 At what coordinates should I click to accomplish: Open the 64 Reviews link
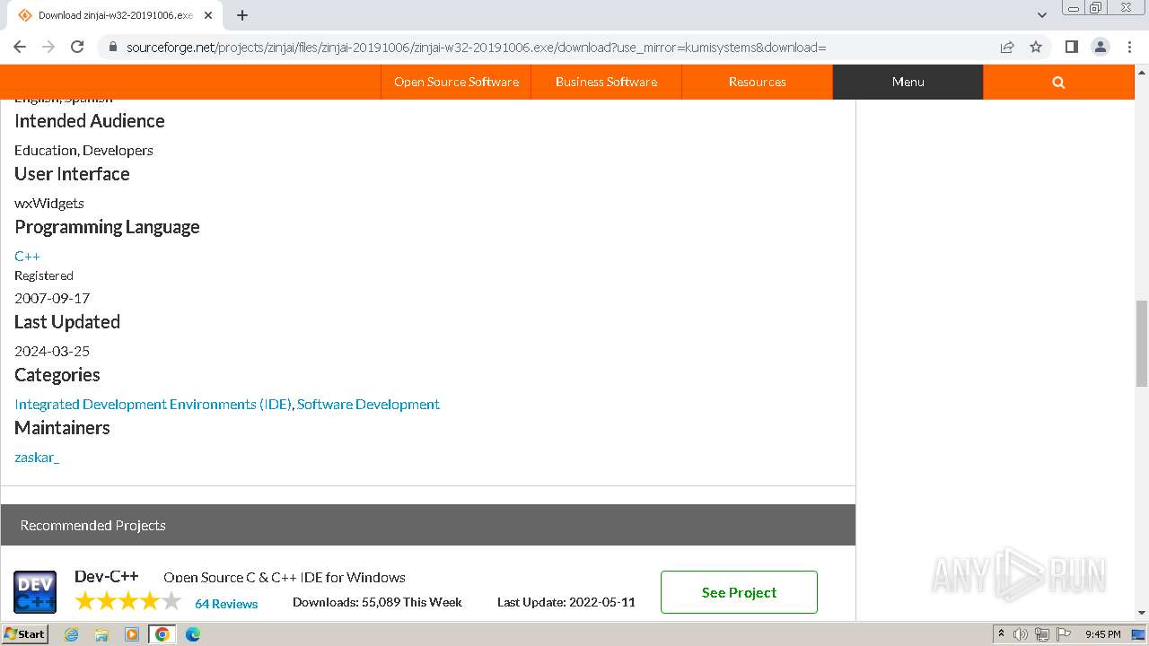pos(226,604)
